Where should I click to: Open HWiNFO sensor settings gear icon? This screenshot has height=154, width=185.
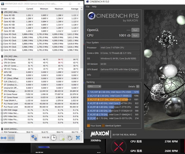[70, 138]
